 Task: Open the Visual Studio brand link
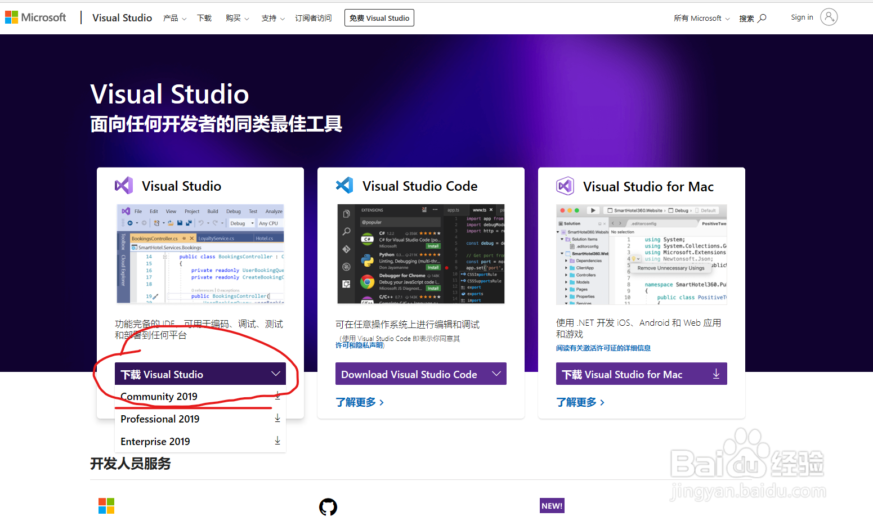(122, 18)
